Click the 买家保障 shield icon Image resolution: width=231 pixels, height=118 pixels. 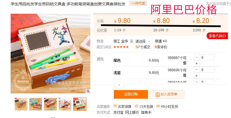pos(115,106)
